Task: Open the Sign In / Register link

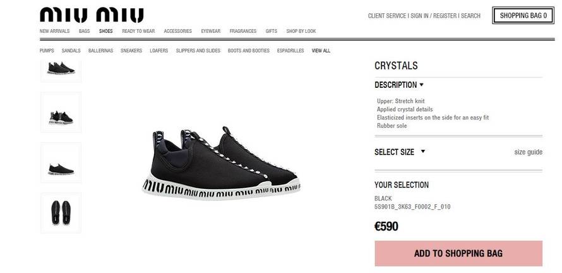Action: click(434, 16)
